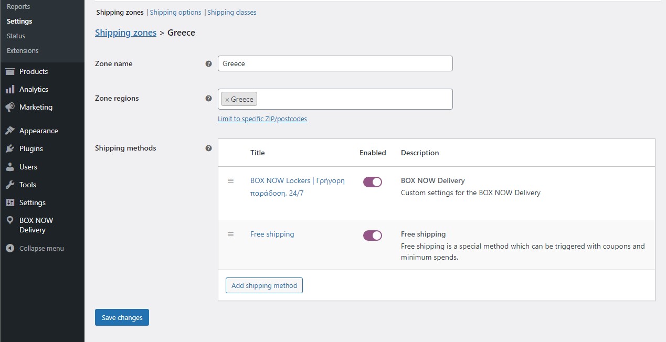Image resolution: width=666 pixels, height=342 pixels.
Task: Focus the Zone name text field
Action: (x=335, y=63)
